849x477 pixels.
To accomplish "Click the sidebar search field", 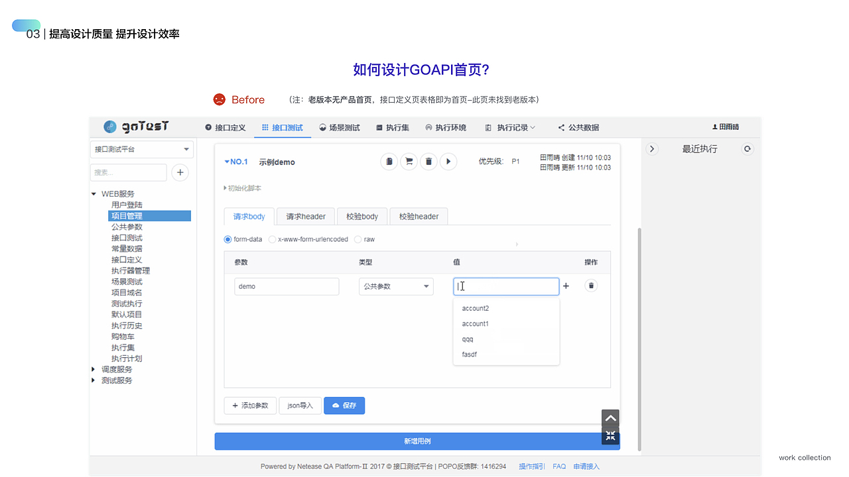I will point(129,172).
